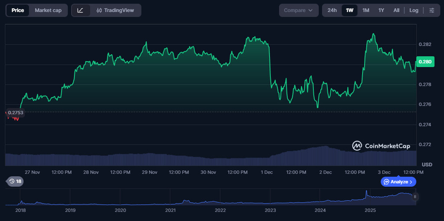The width and height of the screenshot is (444, 221).
Task: Click the green 0.280 current price label
Action: 424,62
